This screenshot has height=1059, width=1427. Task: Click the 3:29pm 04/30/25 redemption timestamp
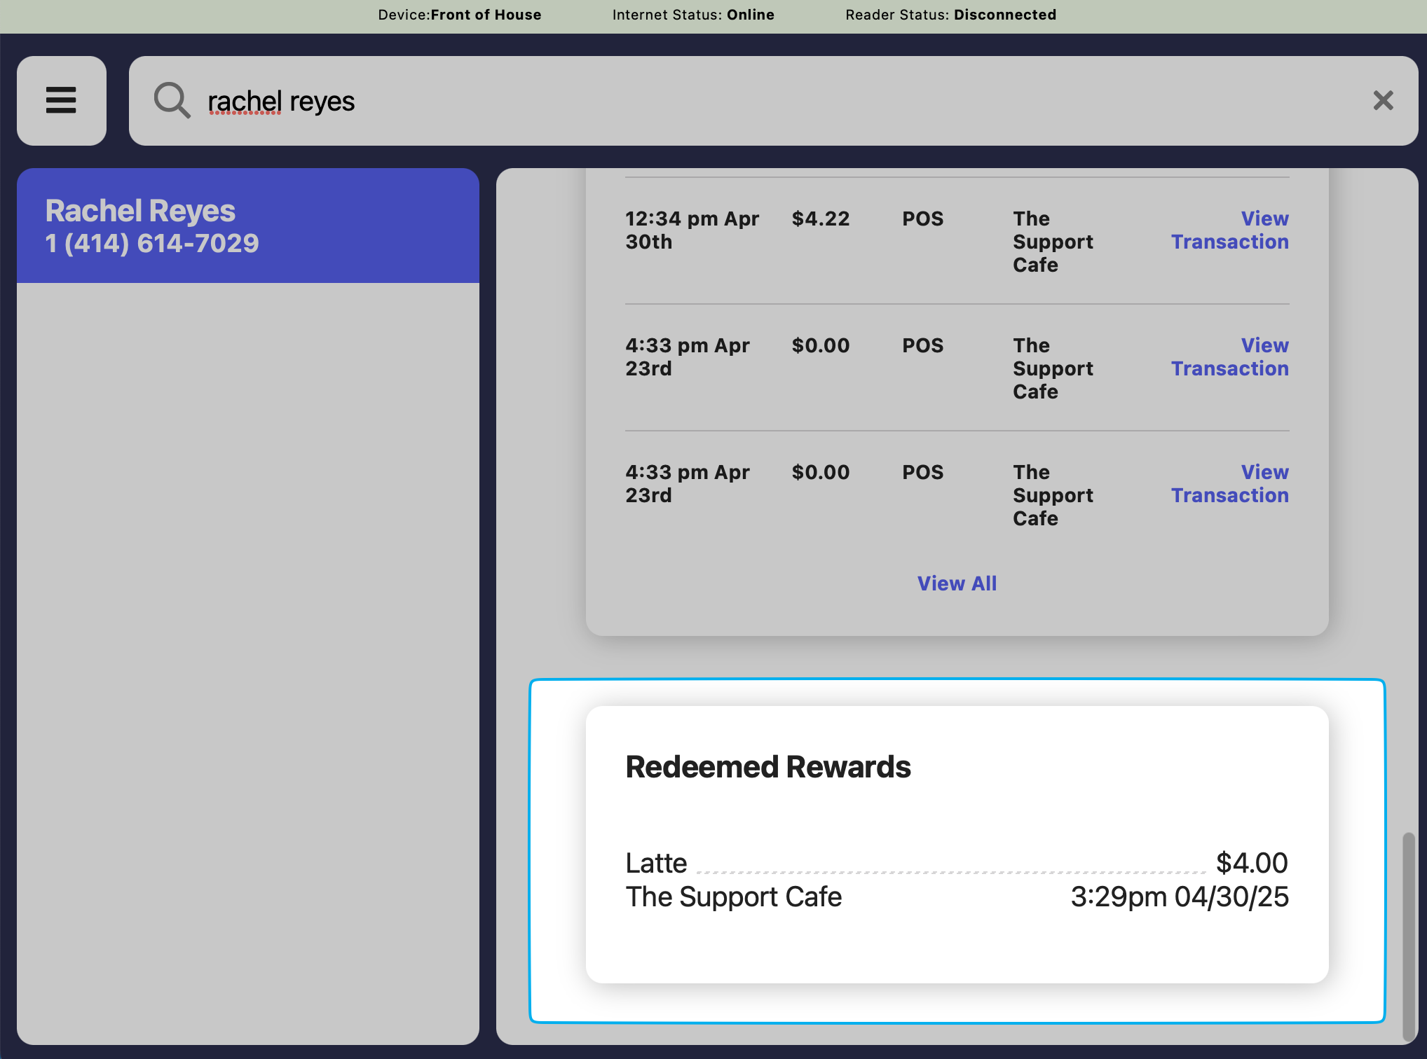point(1179,897)
